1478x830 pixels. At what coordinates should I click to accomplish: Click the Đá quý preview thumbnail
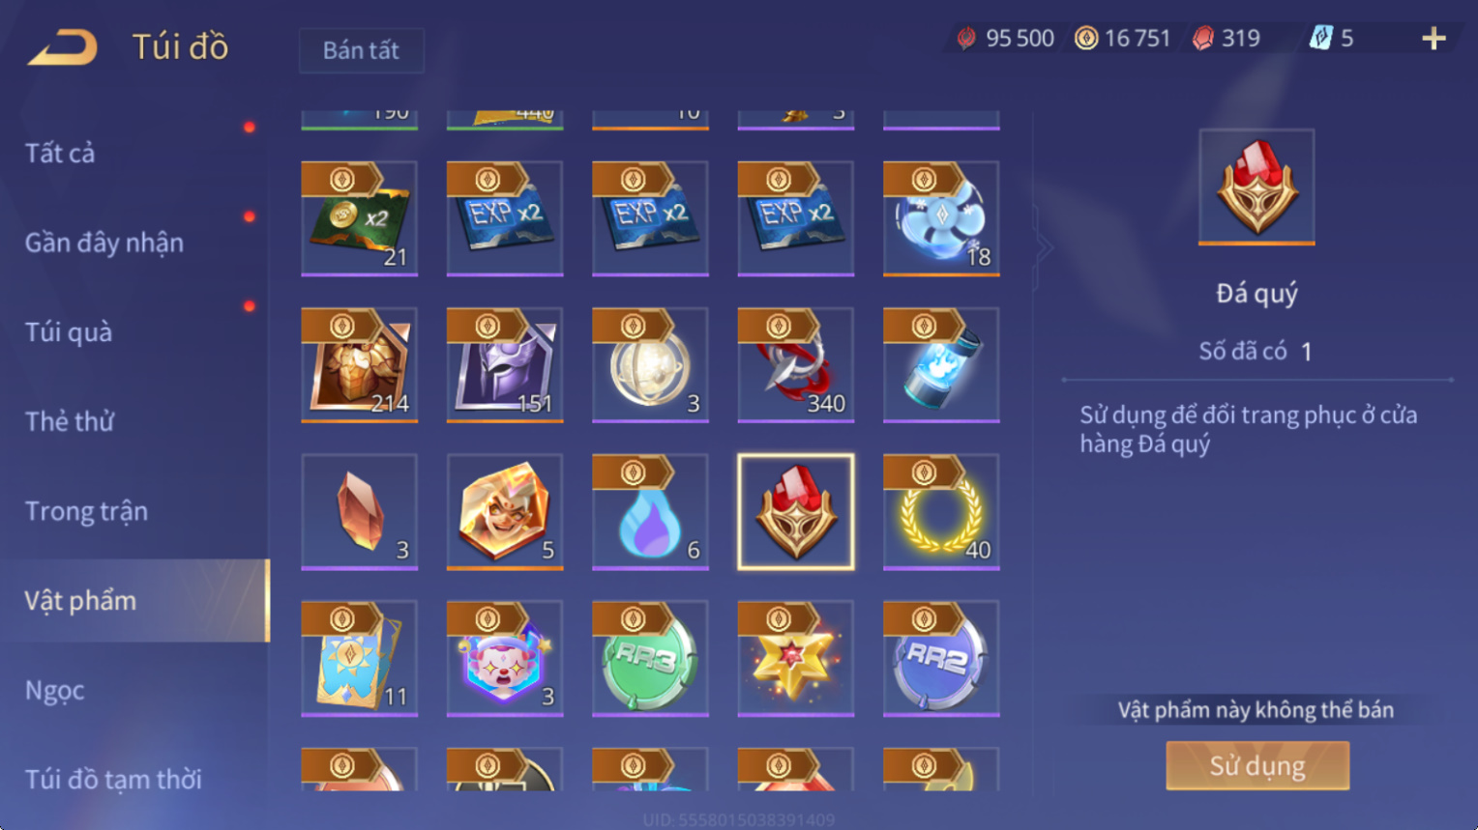tap(1256, 186)
